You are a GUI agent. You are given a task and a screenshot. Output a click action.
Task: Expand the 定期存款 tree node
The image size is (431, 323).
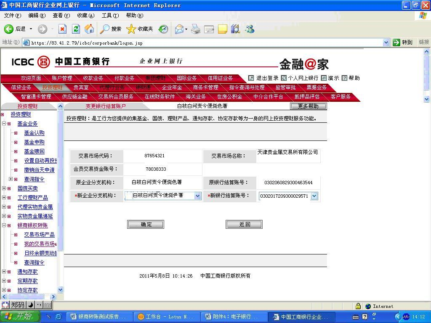(4, 281)
